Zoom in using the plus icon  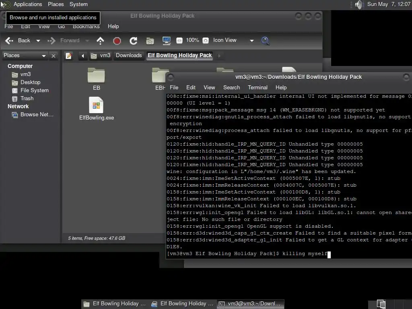[x=206, y=41]
